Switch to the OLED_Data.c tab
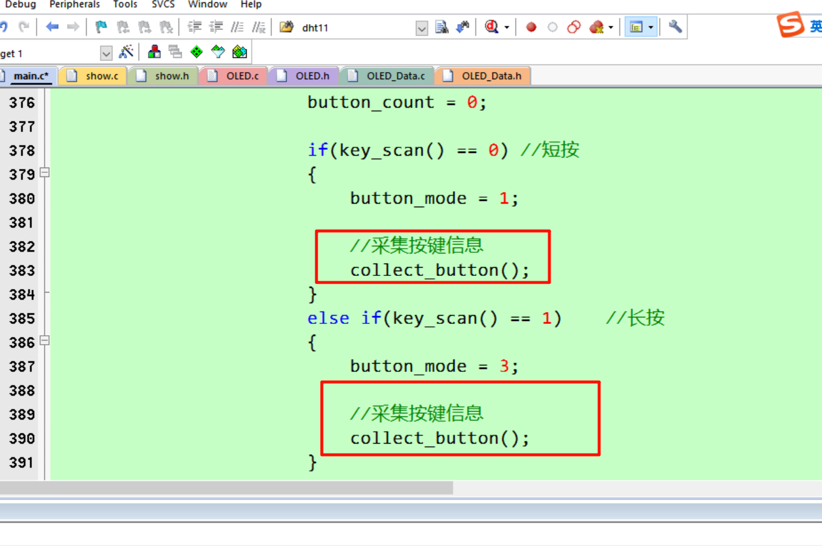Viewport: 822px width, 546px height. coord(388,76)
